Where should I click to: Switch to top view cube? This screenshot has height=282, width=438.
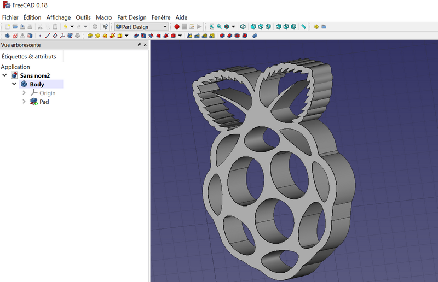[x=261, y=27]
